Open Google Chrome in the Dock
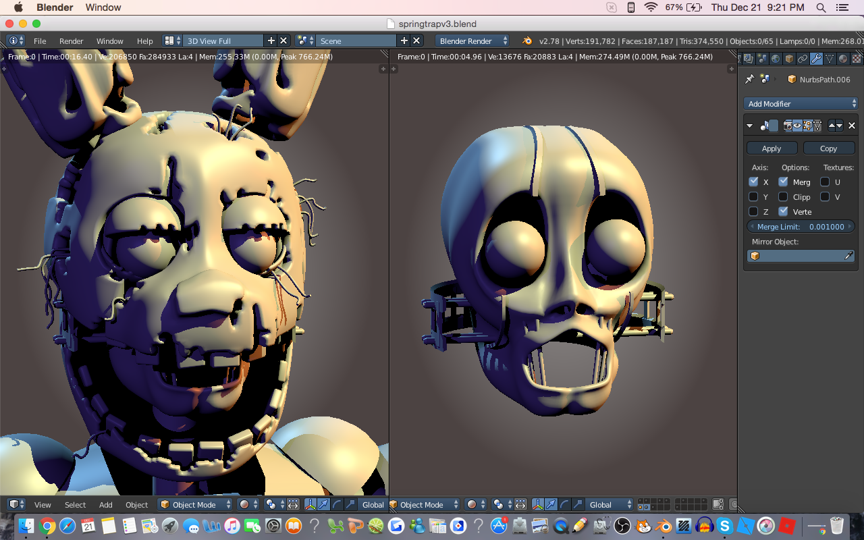 click(x=47, y=525)
